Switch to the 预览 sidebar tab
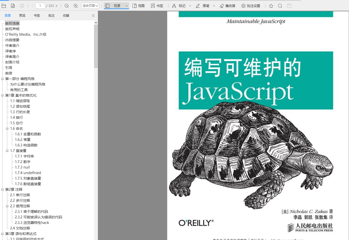This screenshot has height=240, width=349. coord(22,16)
